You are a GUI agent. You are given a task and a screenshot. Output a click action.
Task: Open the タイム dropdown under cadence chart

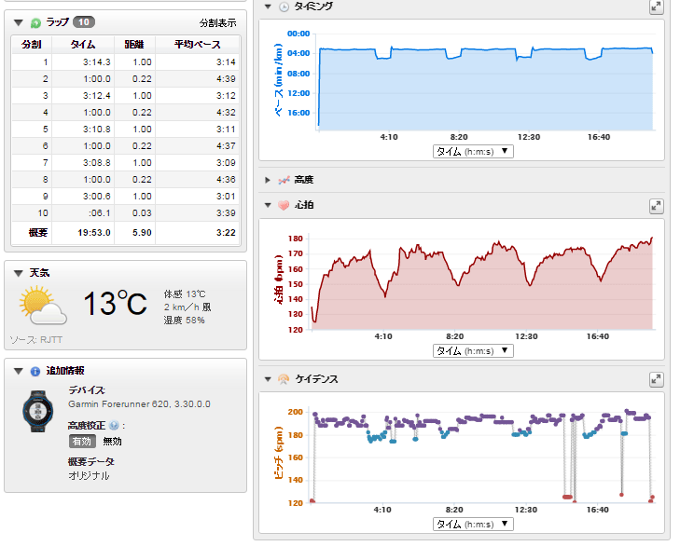473,524
